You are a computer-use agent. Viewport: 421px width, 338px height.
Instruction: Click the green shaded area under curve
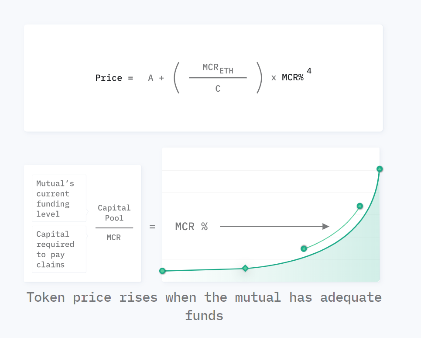[x=335, y=263]
